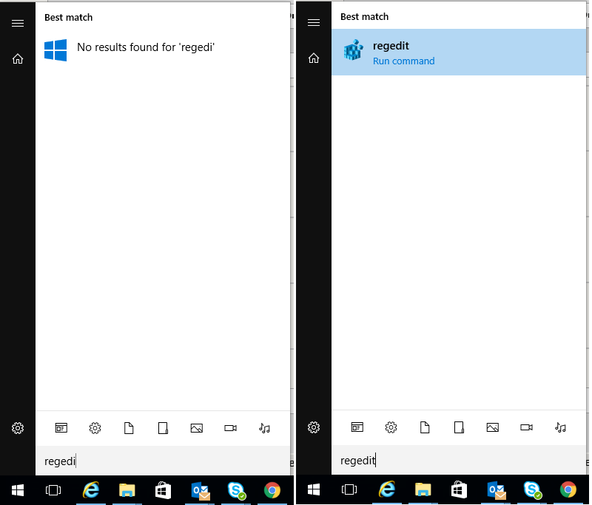Image resolution: width=592 pixels, height=505 pixels.
Task: Filter by settings in the right panel filter row
Action: [391, 427]
